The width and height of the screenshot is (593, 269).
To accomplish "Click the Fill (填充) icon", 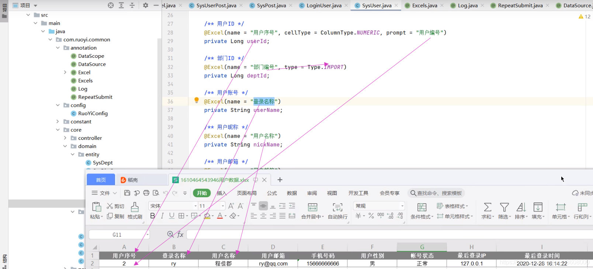I will pyautogui.click(x=538, y=207).
